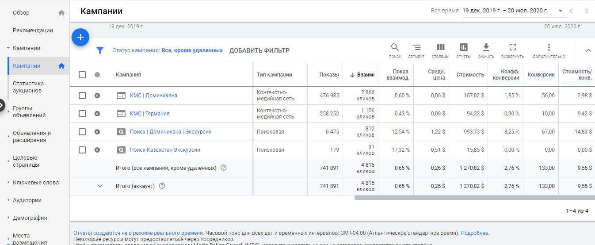Open the Сегмент toolbar icon
Viewport: 595px width, 245px height.
tap(416, 48)
